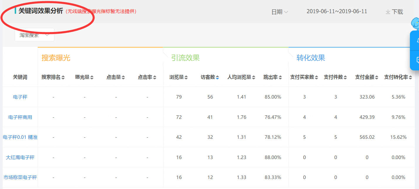The height and width of the screenshot is (189, 419).
Task: Sort by 搜索排名 column arrows
Action: pos(63,77)
